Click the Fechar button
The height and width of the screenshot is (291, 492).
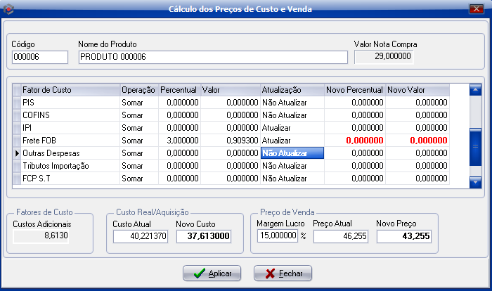[x=283, y=273]
